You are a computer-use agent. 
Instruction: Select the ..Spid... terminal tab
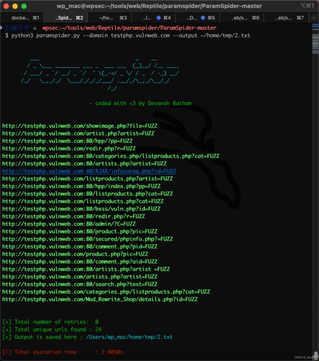tap(66, 18)
